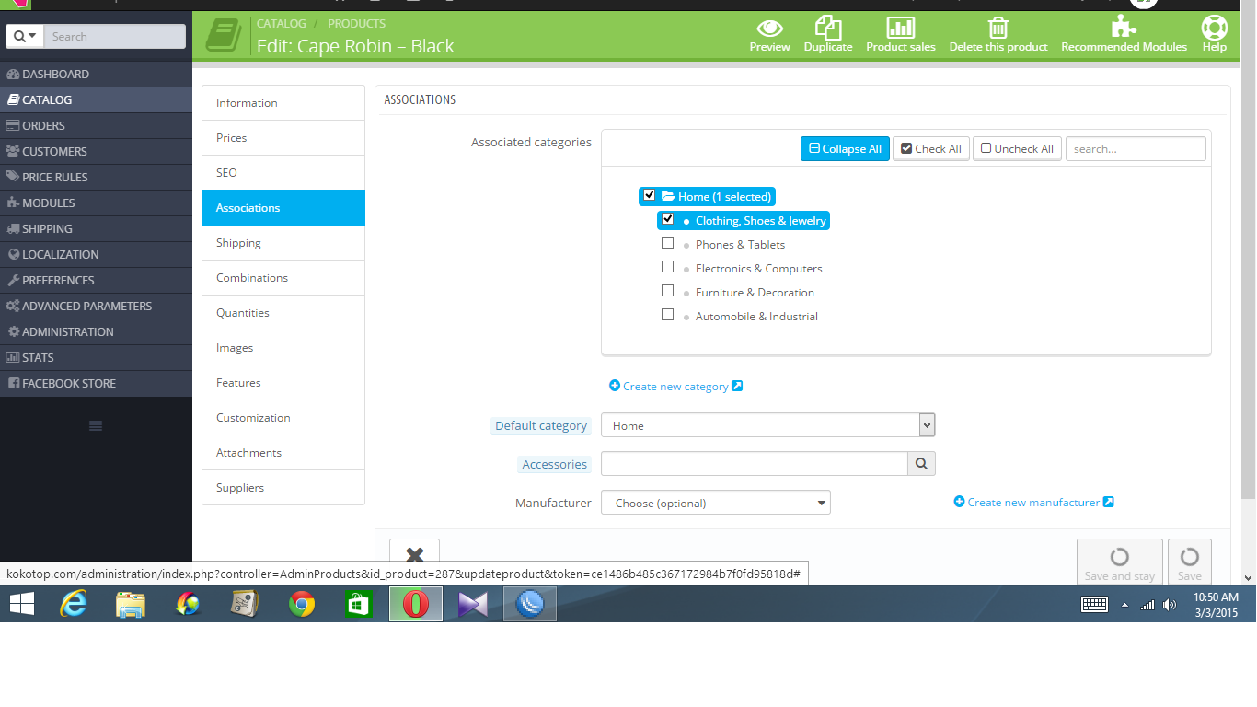Open Modules in the sidebar
The height and width of the screenshot is (707, 1257).
(x=96, y=203)
